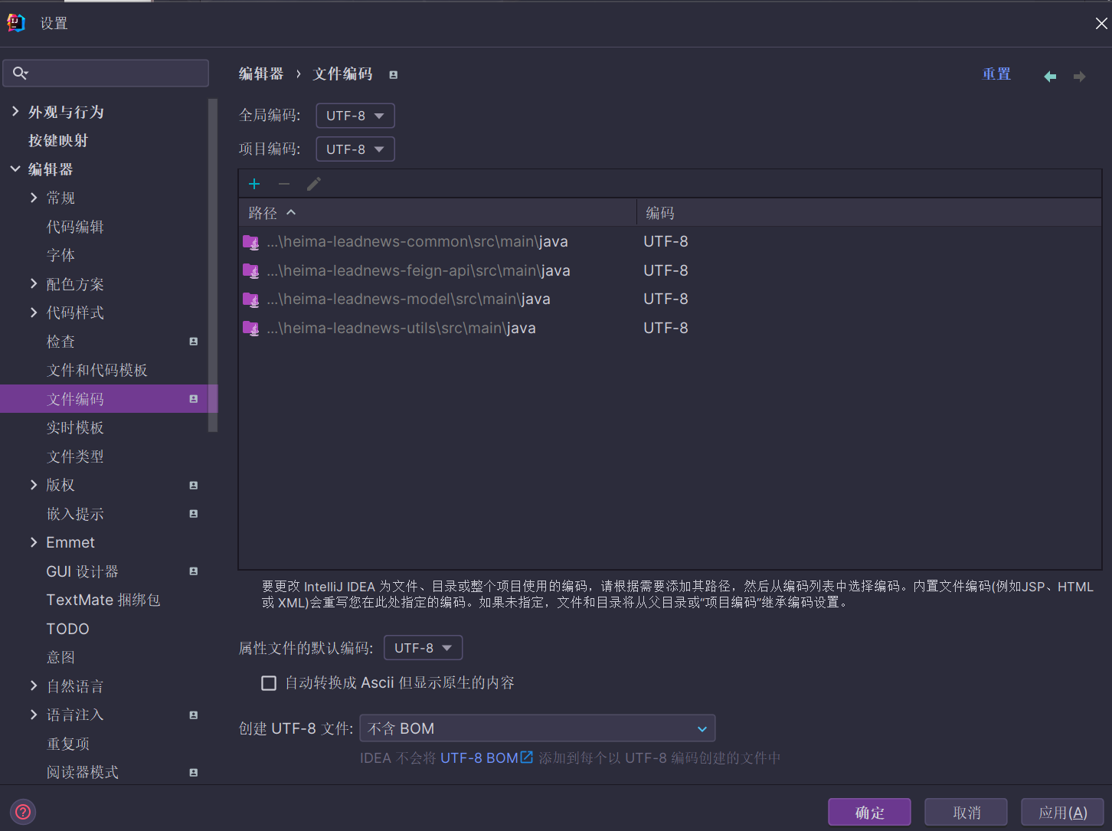
Task: Click the project marker icon beside 语言注入
Action: tap(194, 715)
